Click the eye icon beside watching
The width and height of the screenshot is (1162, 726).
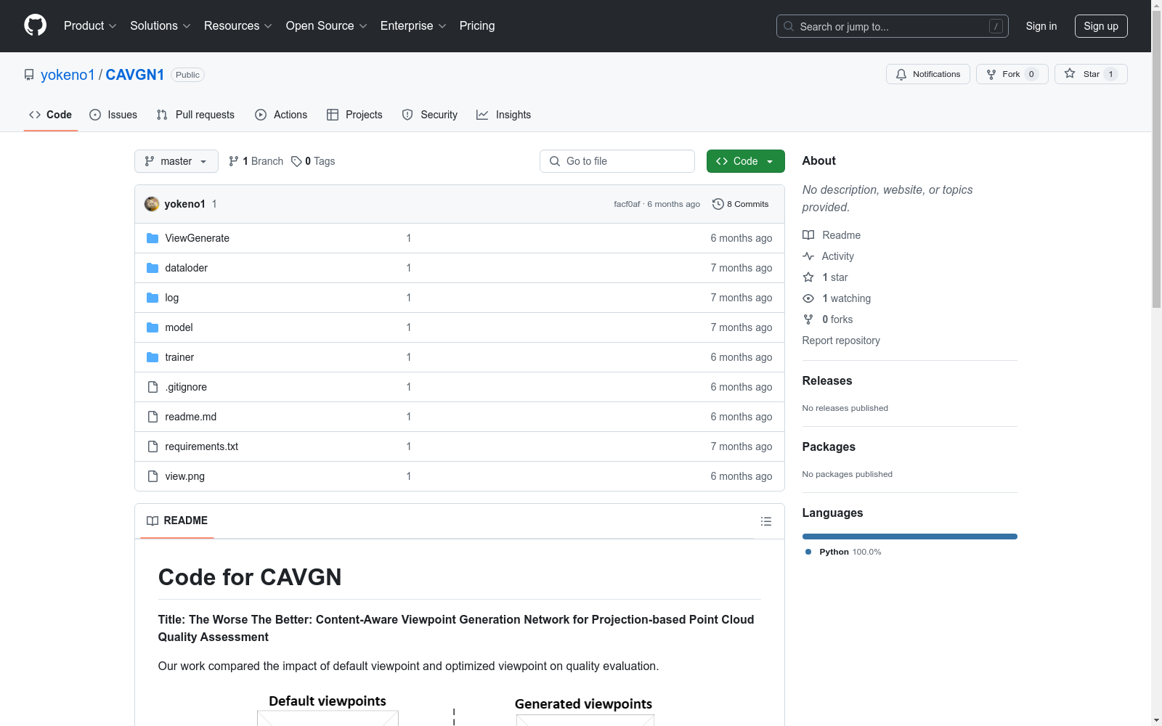click(808, 298)
